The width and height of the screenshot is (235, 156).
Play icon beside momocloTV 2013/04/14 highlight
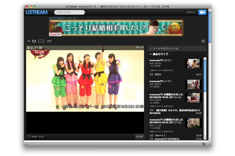click(x=151, y=139)
